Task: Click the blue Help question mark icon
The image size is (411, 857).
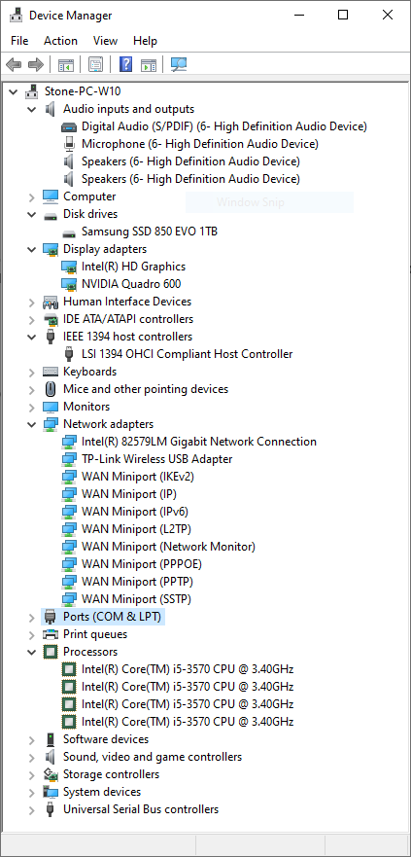Action: 125,64
